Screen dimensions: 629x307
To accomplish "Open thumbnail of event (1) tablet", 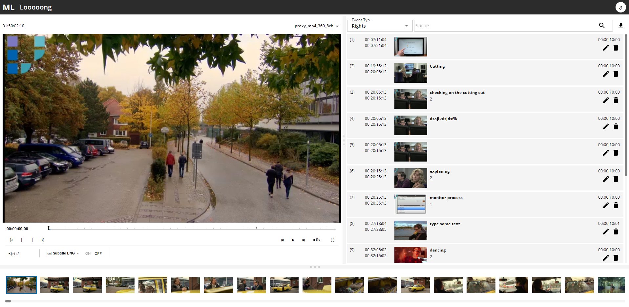I will [x=411, y=47].
